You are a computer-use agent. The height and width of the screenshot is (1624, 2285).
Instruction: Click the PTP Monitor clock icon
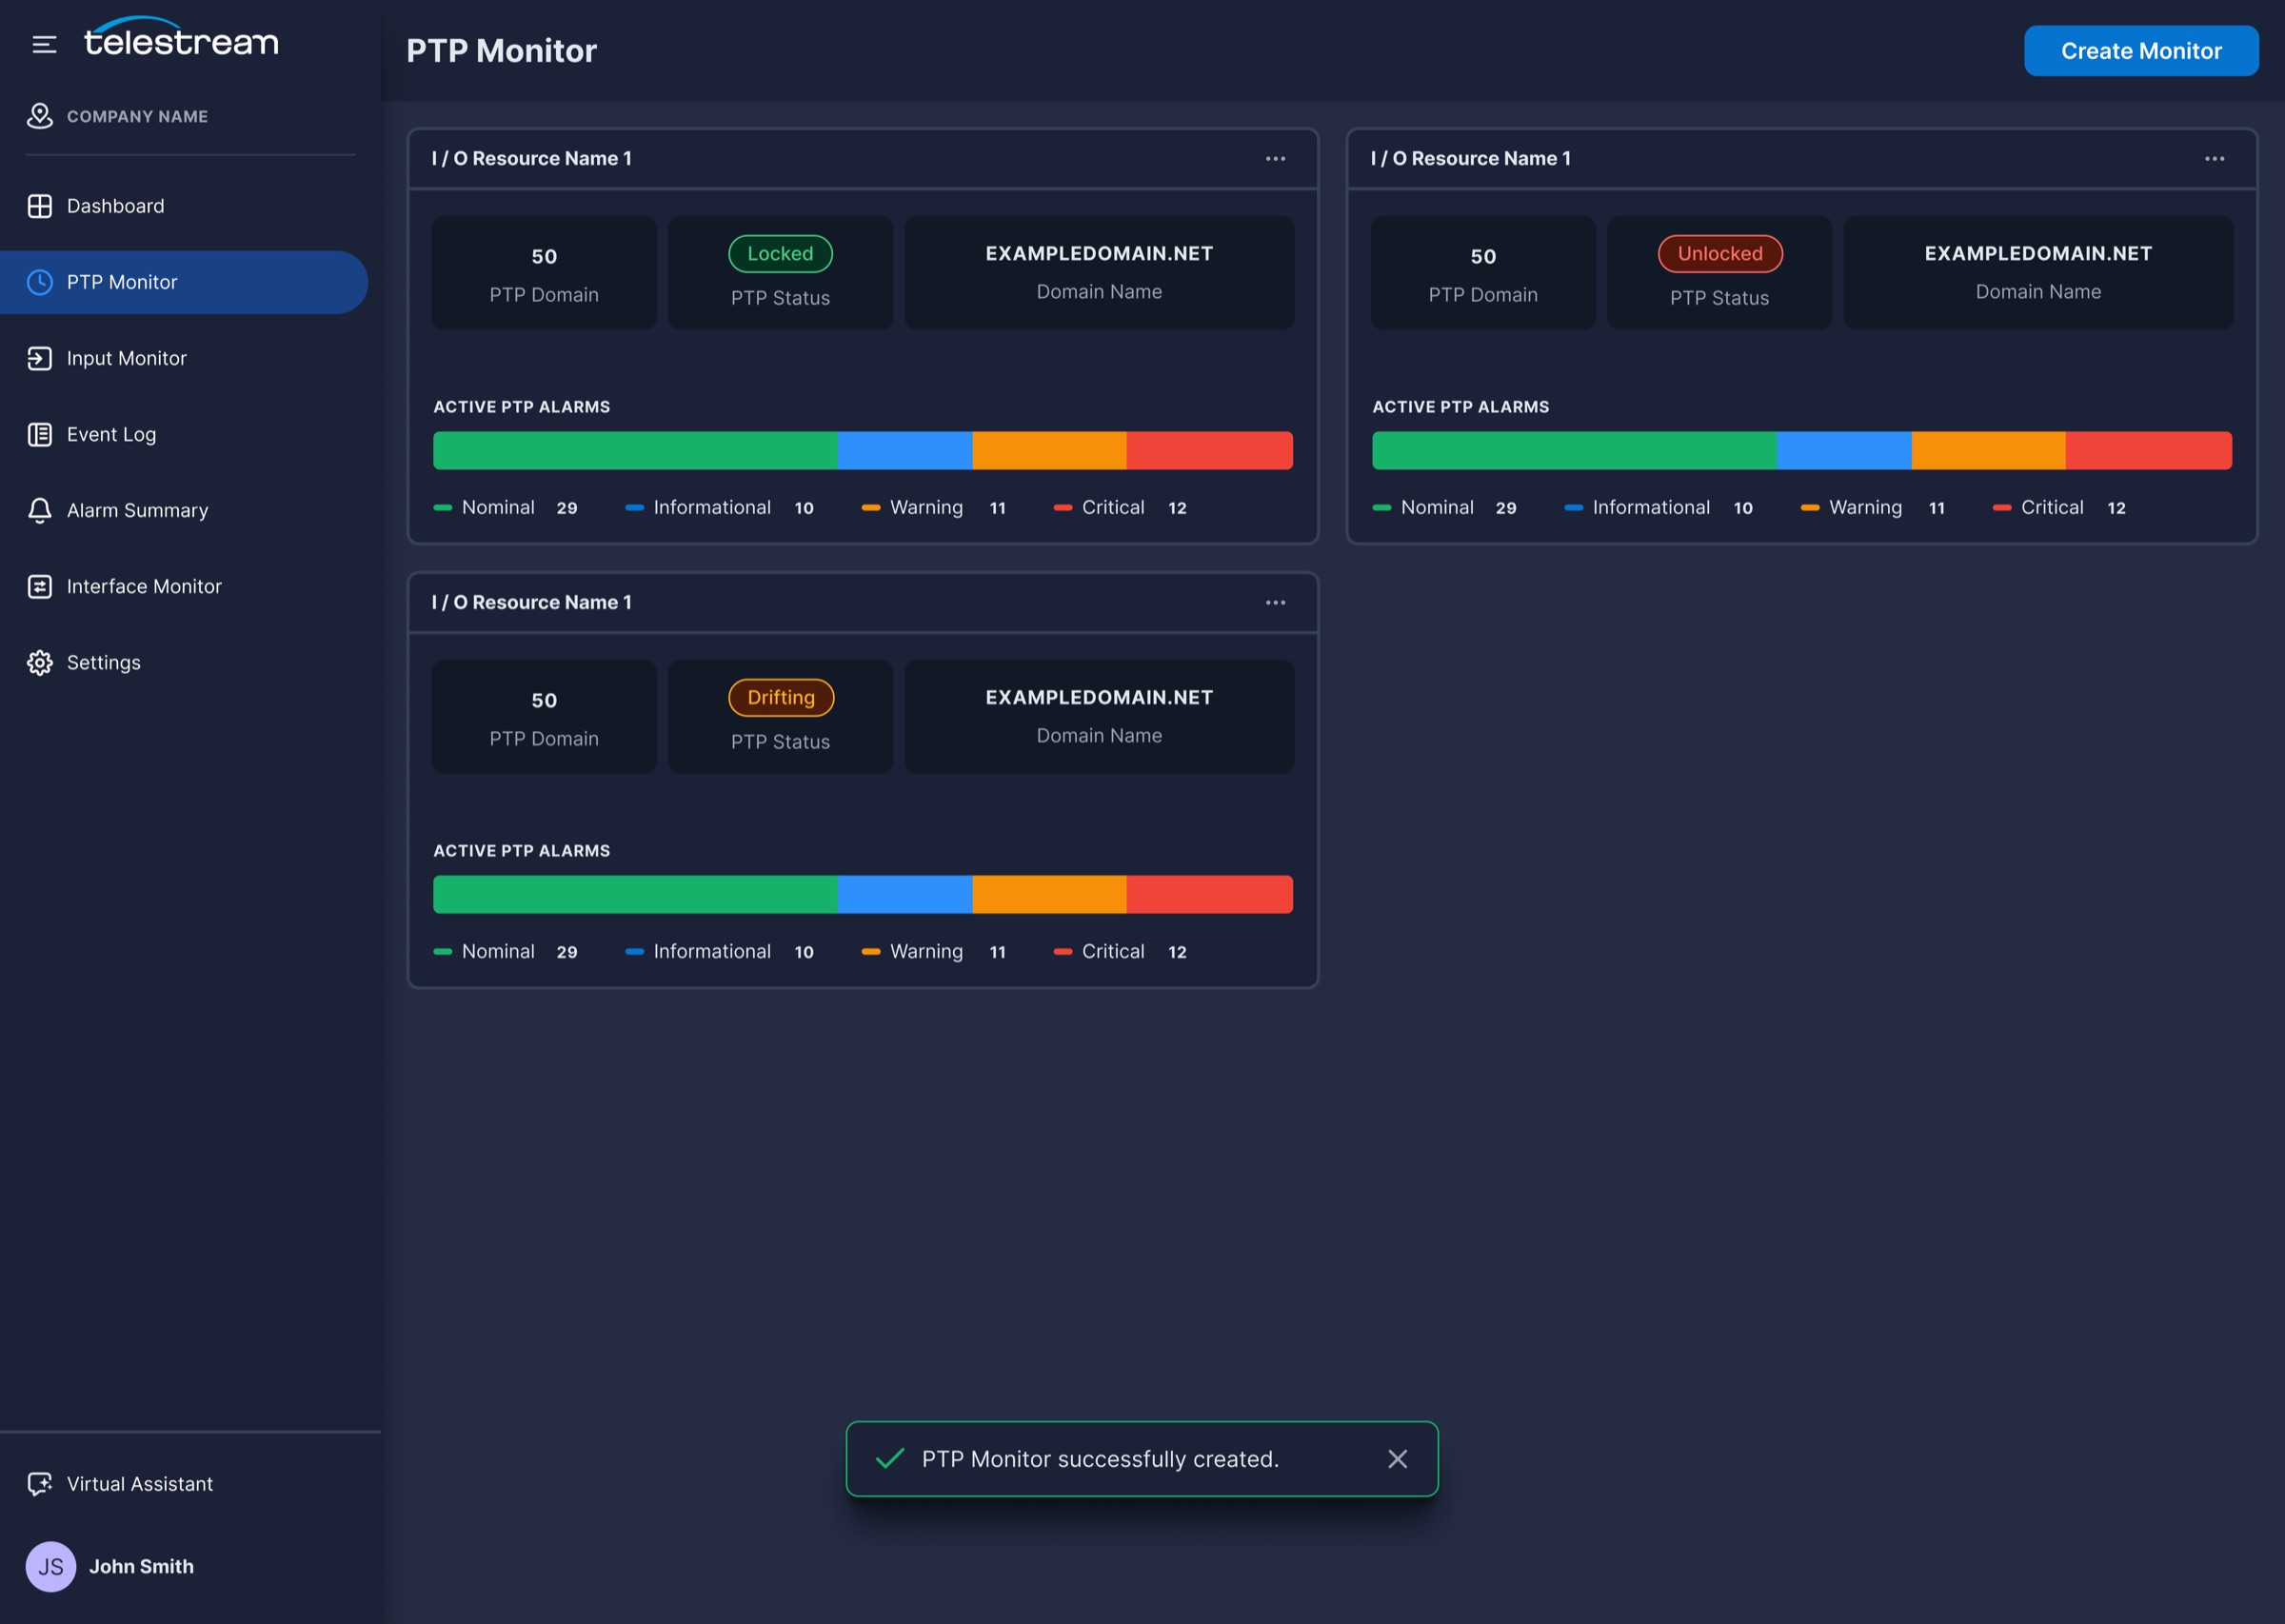click(x=39, y=282)
